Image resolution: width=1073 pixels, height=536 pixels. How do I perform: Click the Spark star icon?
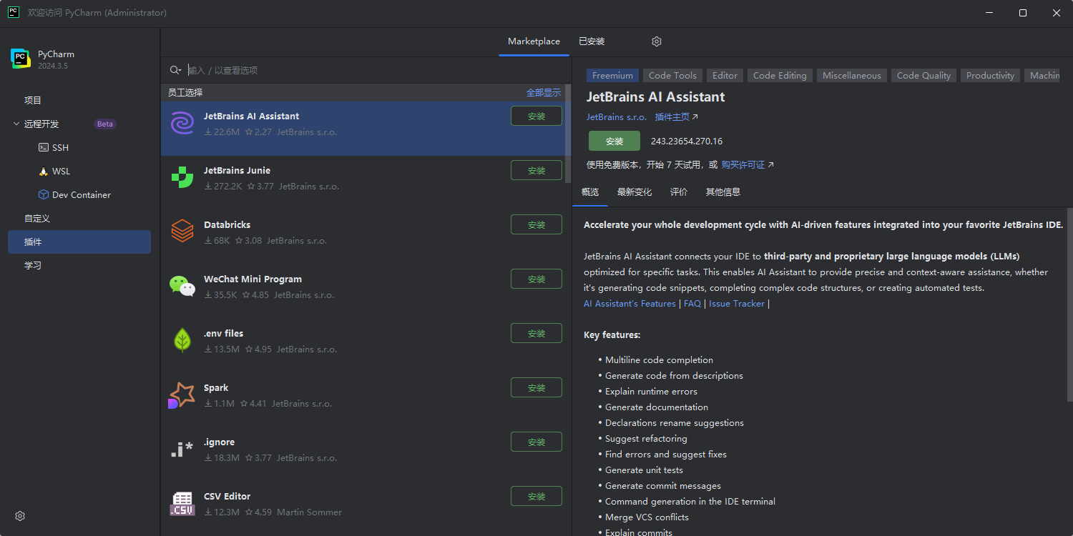point(182,394)
